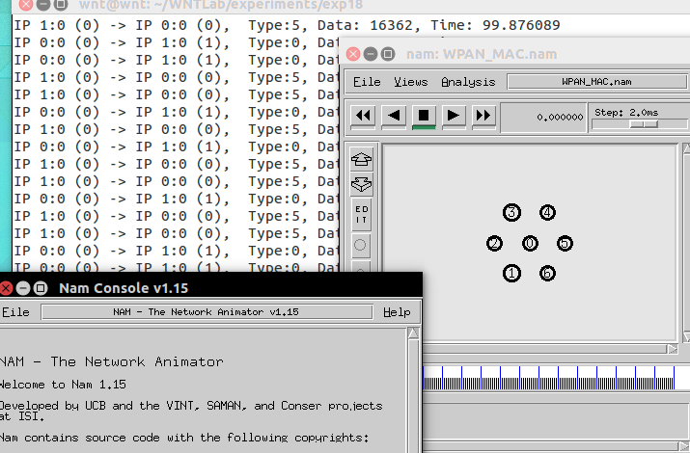
Task: Close the terminal window
Action: pyautogui.click(x=26, y=5)
